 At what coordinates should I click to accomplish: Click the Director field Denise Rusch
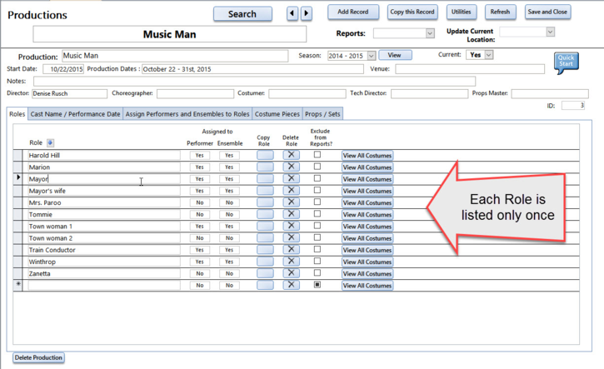point(69,93)
